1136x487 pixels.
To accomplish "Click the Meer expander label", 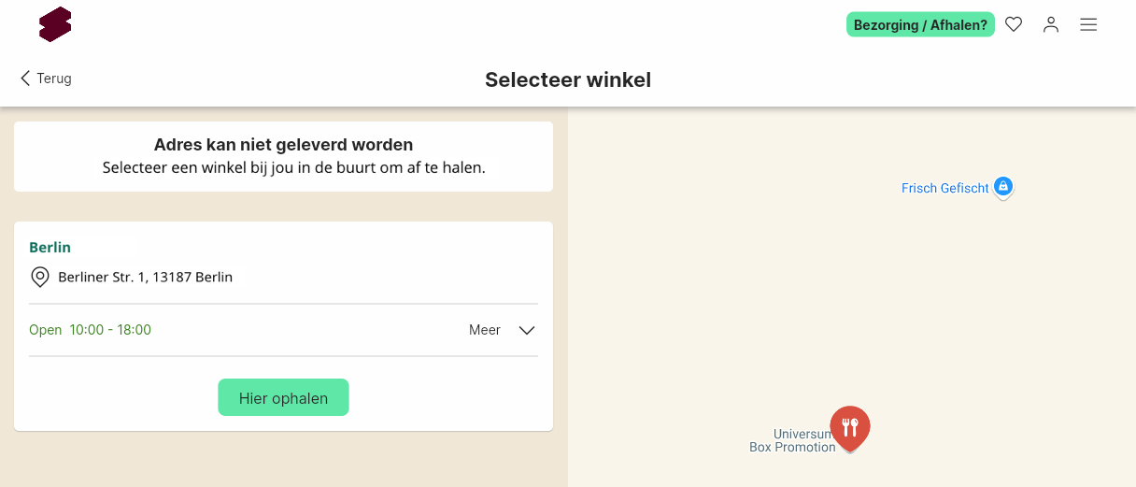I will click(485, 330).
